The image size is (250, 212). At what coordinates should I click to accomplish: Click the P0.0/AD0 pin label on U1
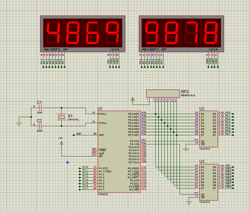[134, 114]
